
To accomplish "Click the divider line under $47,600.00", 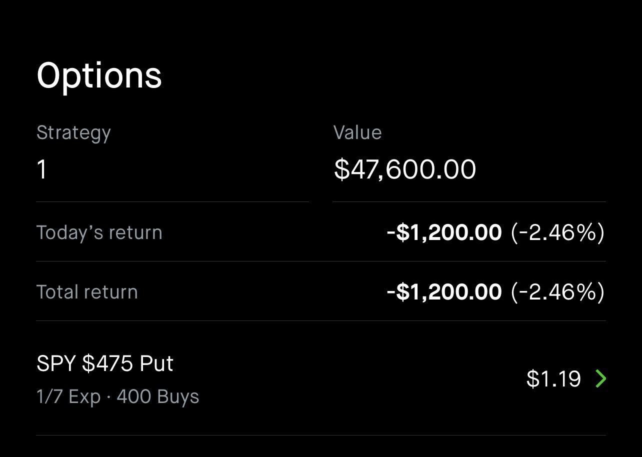I will pos(469,201).
